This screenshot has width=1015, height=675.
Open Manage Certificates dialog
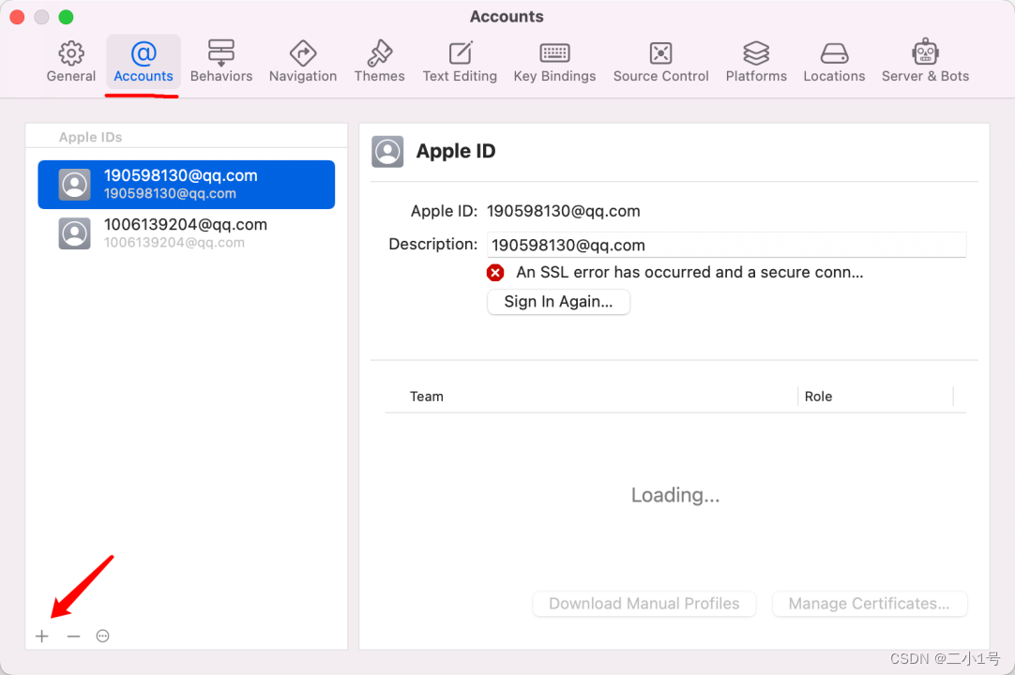click(x=870, y=604)
